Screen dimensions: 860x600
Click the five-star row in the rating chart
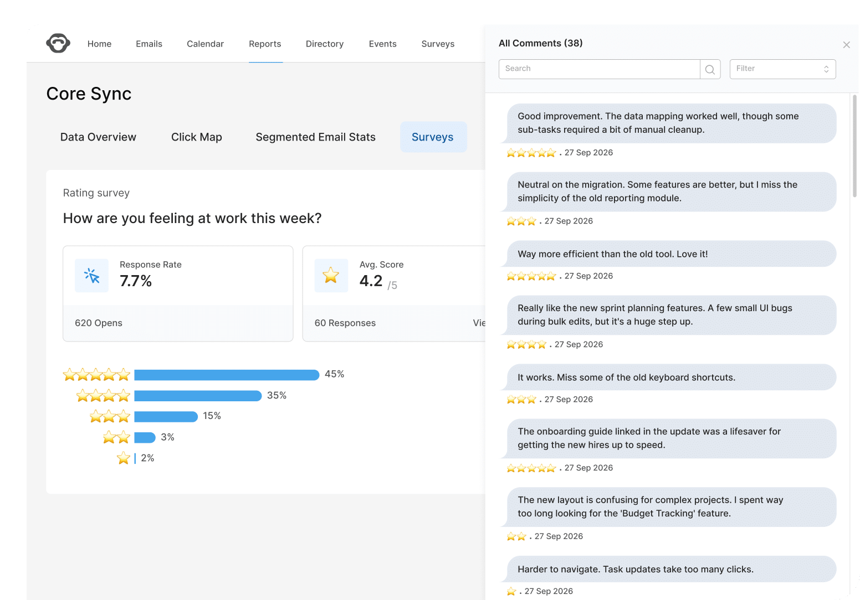coord(96,374)
